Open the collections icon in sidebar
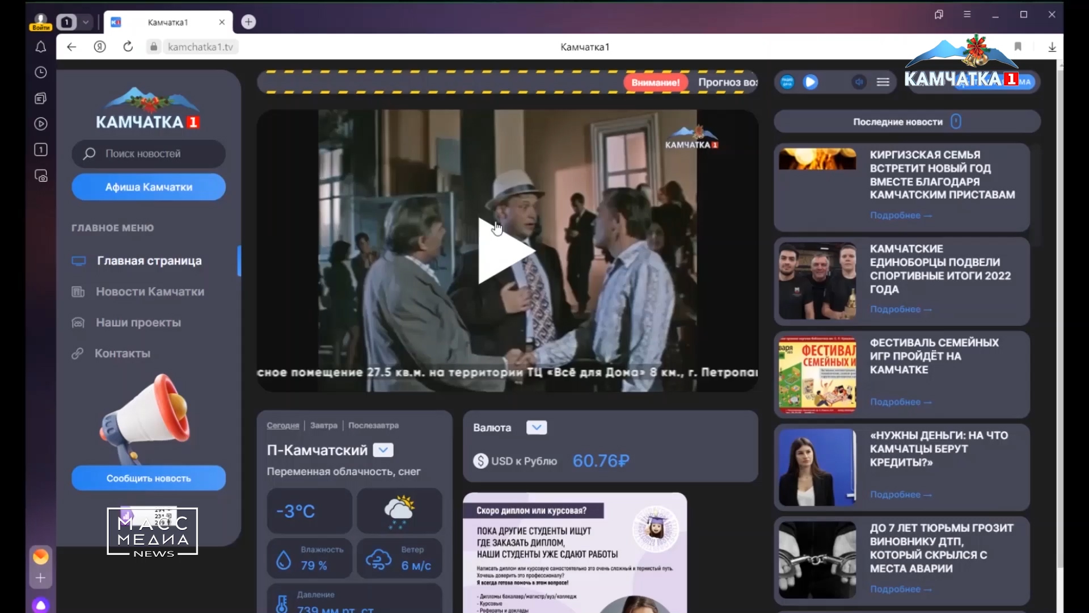Viewport: 1089px width, 613px height. point(41,98)
